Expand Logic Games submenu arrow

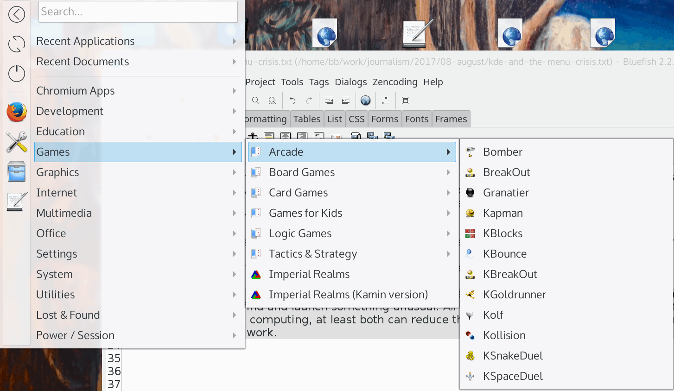[x=448, y=233]
